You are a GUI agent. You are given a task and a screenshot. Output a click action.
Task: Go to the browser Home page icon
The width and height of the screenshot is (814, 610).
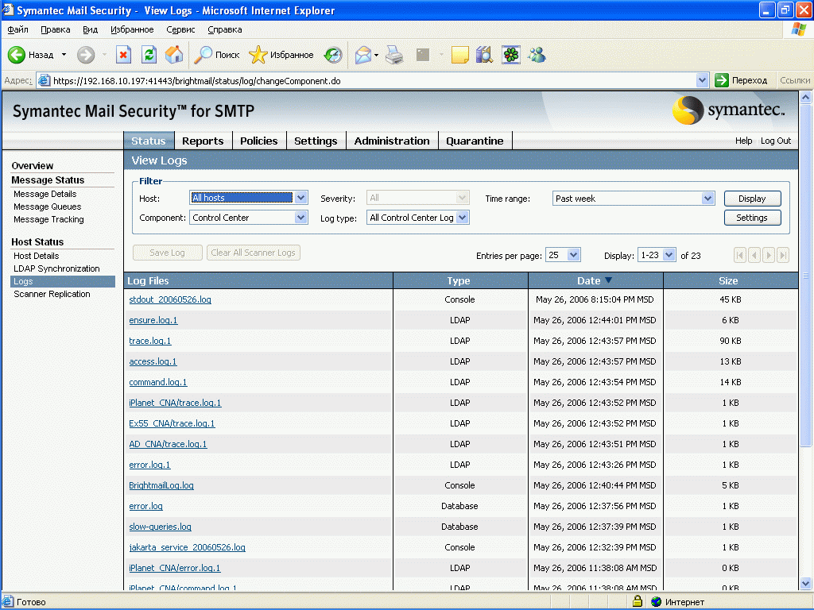pos(173,55)
